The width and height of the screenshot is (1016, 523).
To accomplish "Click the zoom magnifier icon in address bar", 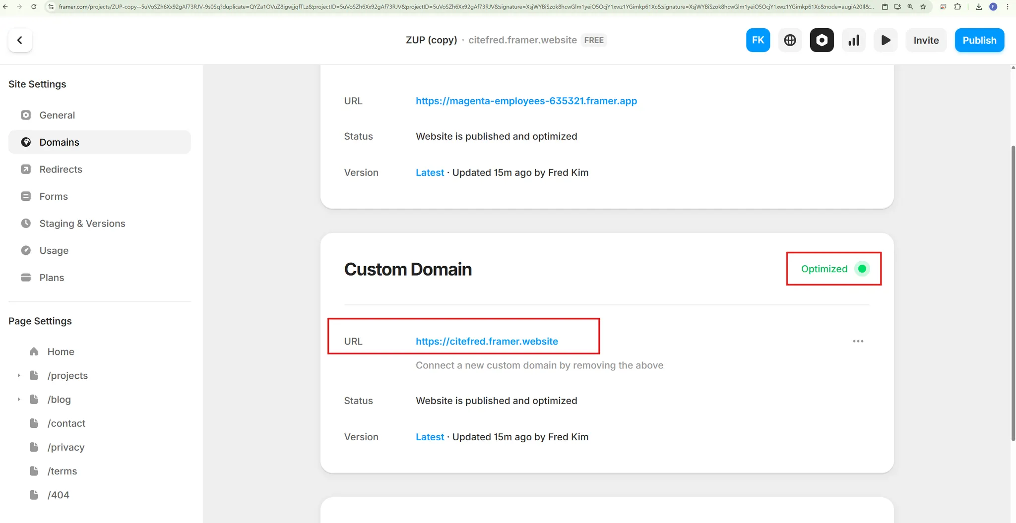I will coord(910,7).
